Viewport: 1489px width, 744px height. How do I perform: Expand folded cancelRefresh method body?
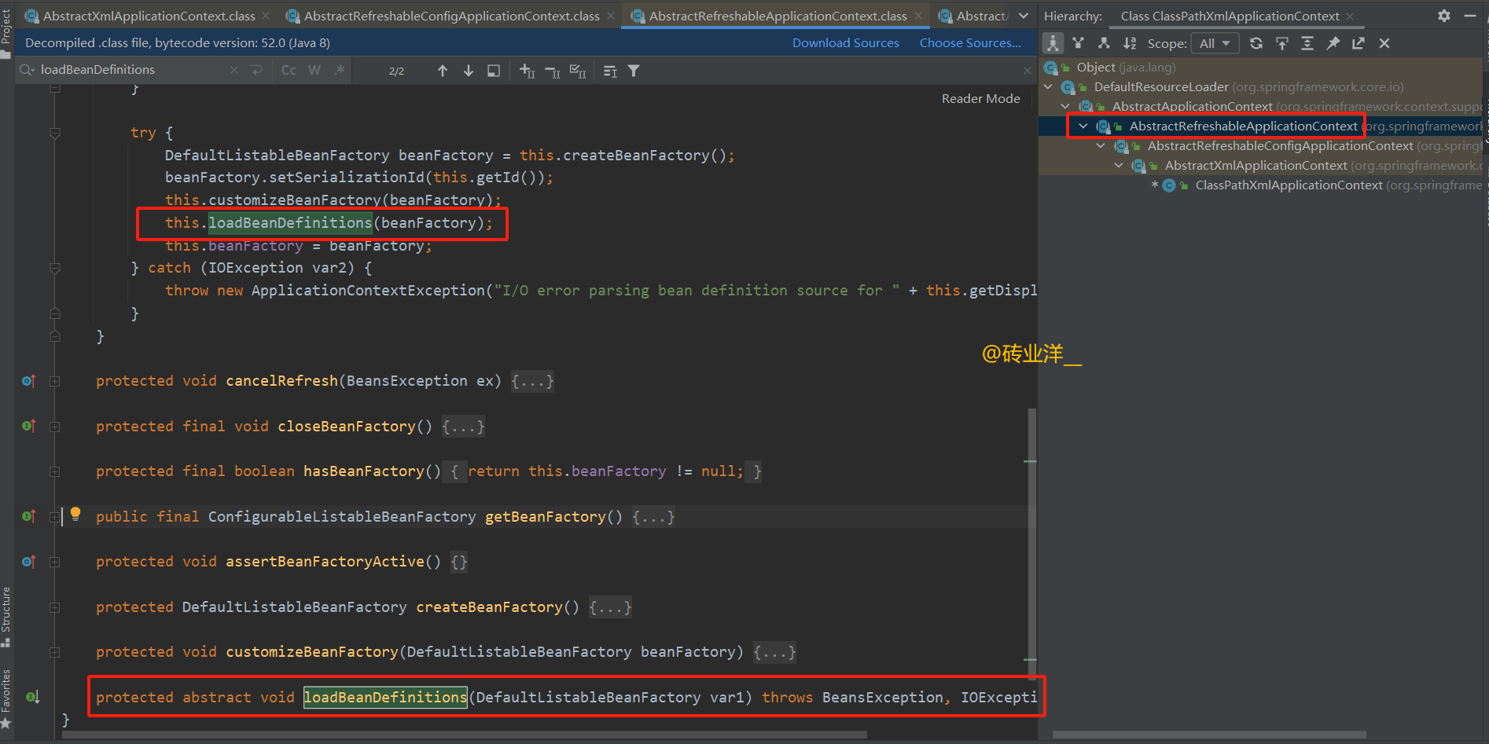pyautogui.click(x=532, y=381)
